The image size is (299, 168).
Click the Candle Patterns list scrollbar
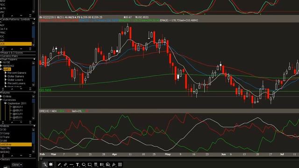[x=34, y=32]
